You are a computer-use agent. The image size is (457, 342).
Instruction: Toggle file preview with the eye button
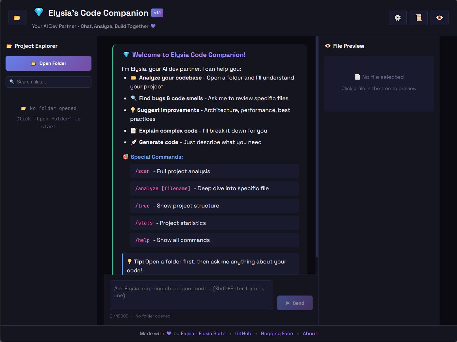point(439,18)
